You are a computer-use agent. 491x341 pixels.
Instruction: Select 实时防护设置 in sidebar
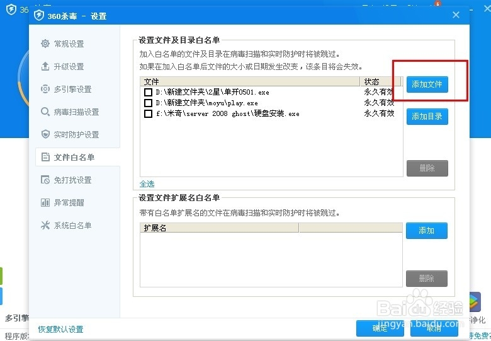point(77,134)
